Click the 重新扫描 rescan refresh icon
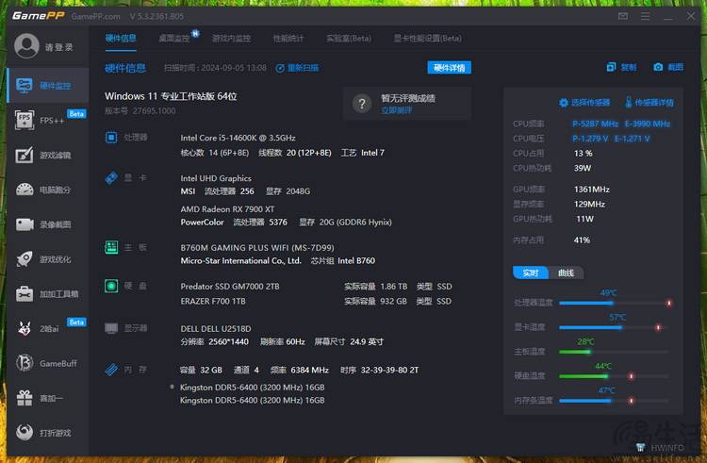The image size is (707, 463). pyautogui.click(x=280, y=68)
